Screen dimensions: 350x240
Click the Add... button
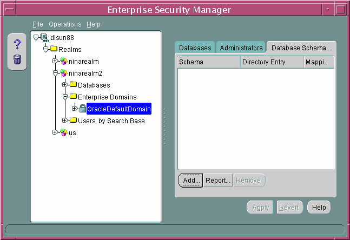coord(190,181)
